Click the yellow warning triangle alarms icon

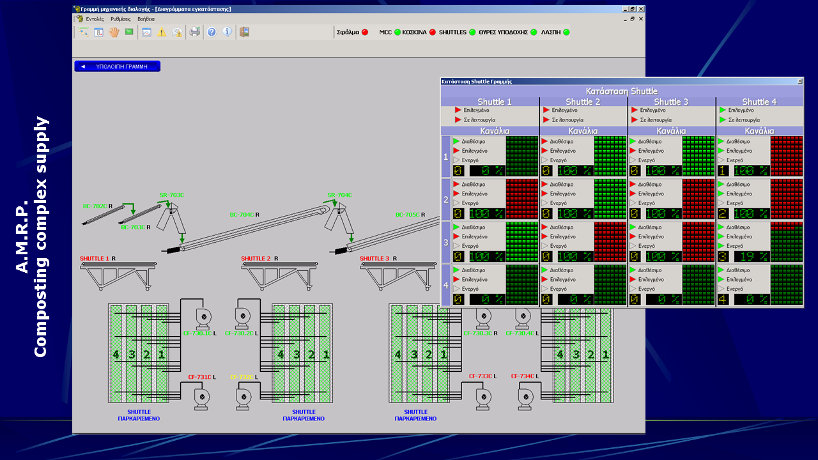coord(162,32)
